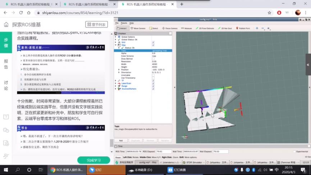This screenshot has height=175, width=311.
Task: Click the ROS Time field
Action: 134,151
